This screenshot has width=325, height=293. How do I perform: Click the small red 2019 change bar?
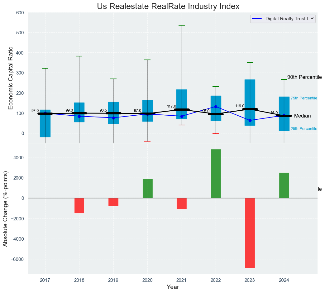coord(113,202)
